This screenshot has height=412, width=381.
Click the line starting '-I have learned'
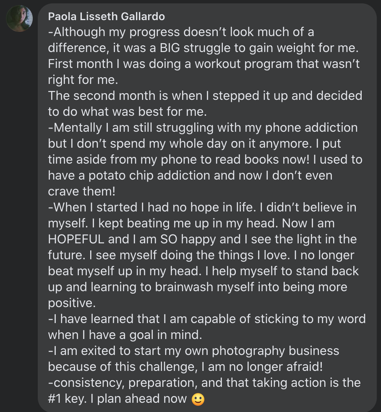point(207,319)
